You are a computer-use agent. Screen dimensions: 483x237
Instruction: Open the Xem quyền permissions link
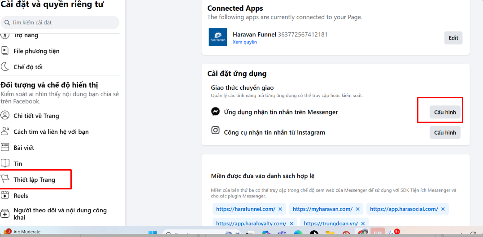tap(244, 42)
